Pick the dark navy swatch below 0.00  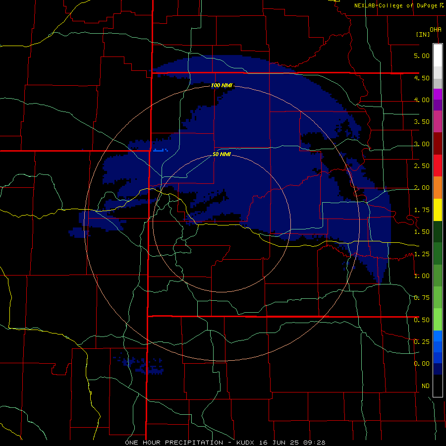coord(438,369)
